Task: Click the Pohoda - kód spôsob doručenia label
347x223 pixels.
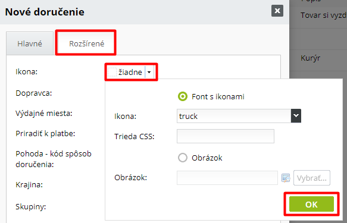Action: [x=54, y=159]
